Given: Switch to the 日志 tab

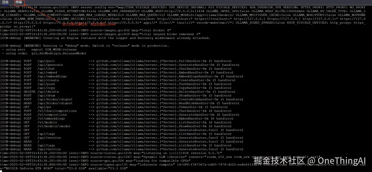Looking at the screenshot, I should point(6,2).
